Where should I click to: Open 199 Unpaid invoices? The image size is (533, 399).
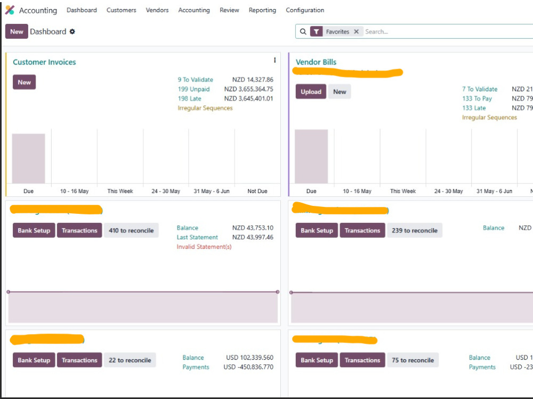[193, 89]
